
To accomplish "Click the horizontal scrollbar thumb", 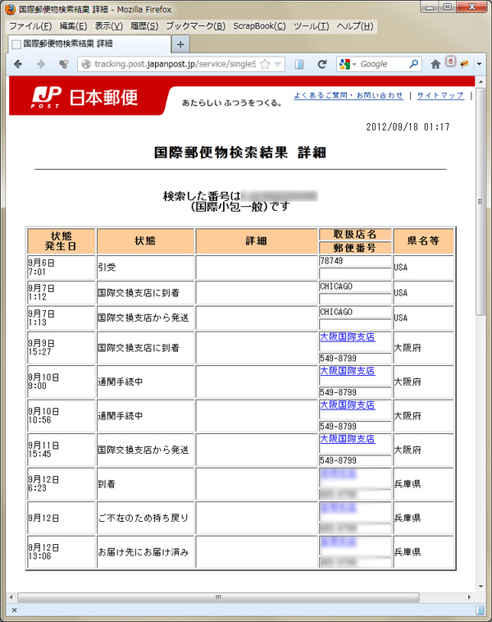I will pos(218,597).
